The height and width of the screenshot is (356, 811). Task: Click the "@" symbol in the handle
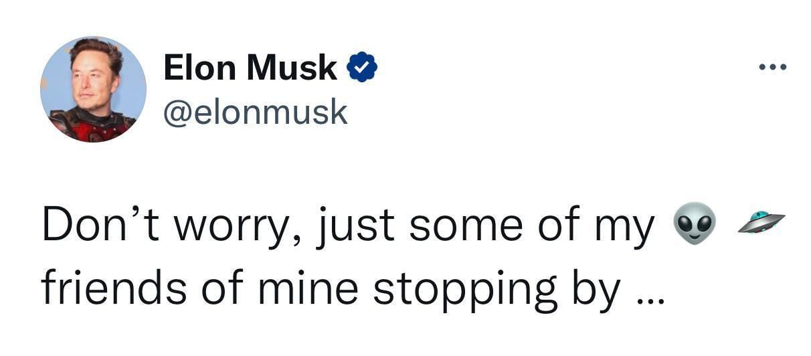[x=176, y=112]
